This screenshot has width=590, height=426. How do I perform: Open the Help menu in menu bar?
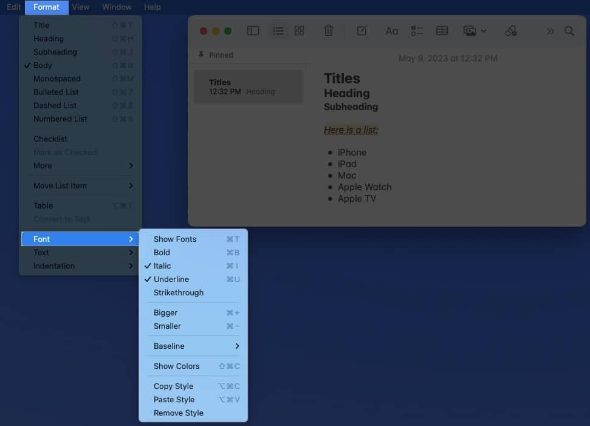pyautogui.click(x=152, y=7)
